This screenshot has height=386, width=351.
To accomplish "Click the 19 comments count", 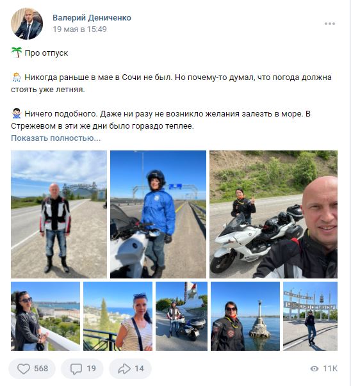I will tap(91, 369).
